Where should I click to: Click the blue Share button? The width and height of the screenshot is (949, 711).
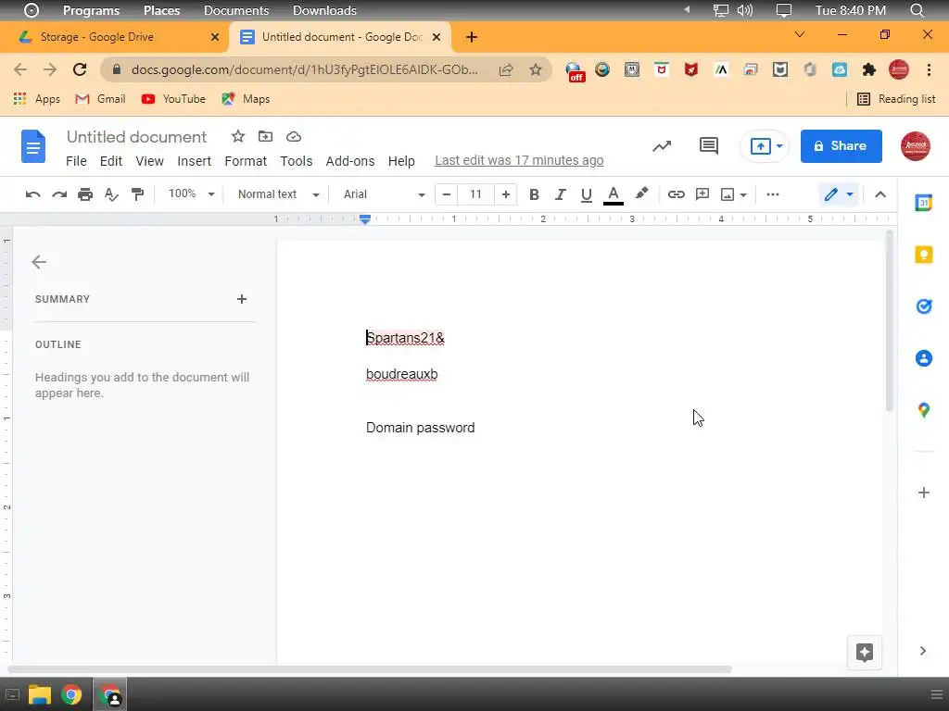841,145
